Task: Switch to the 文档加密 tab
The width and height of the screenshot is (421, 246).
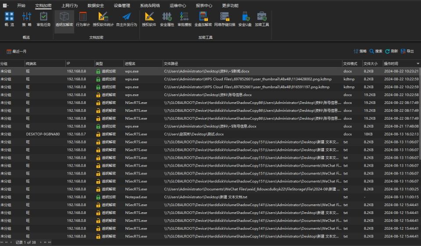Action: click(43, 5)
